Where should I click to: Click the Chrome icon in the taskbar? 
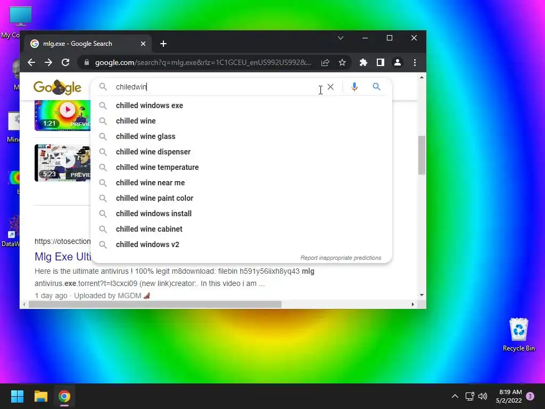pyautogui.click(x=64, y=396)
